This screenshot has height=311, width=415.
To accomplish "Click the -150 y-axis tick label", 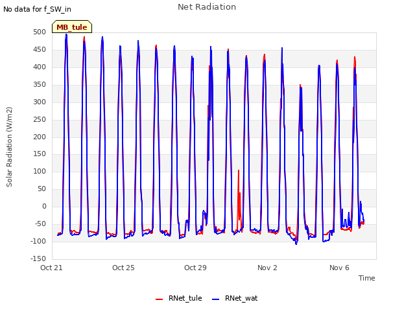I will (x=38, y=259).
